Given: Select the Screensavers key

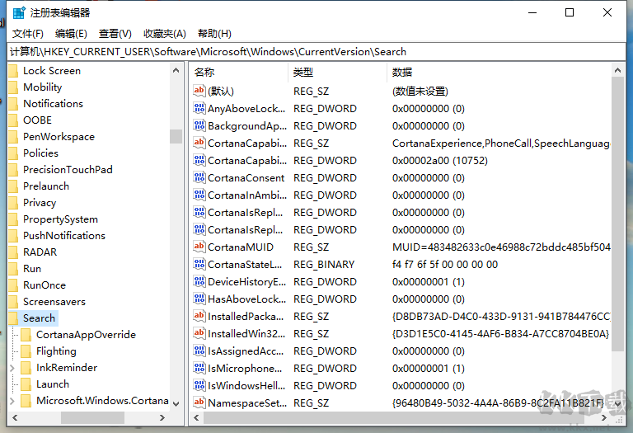Looking at the screenshot, I should coord(54,302).
